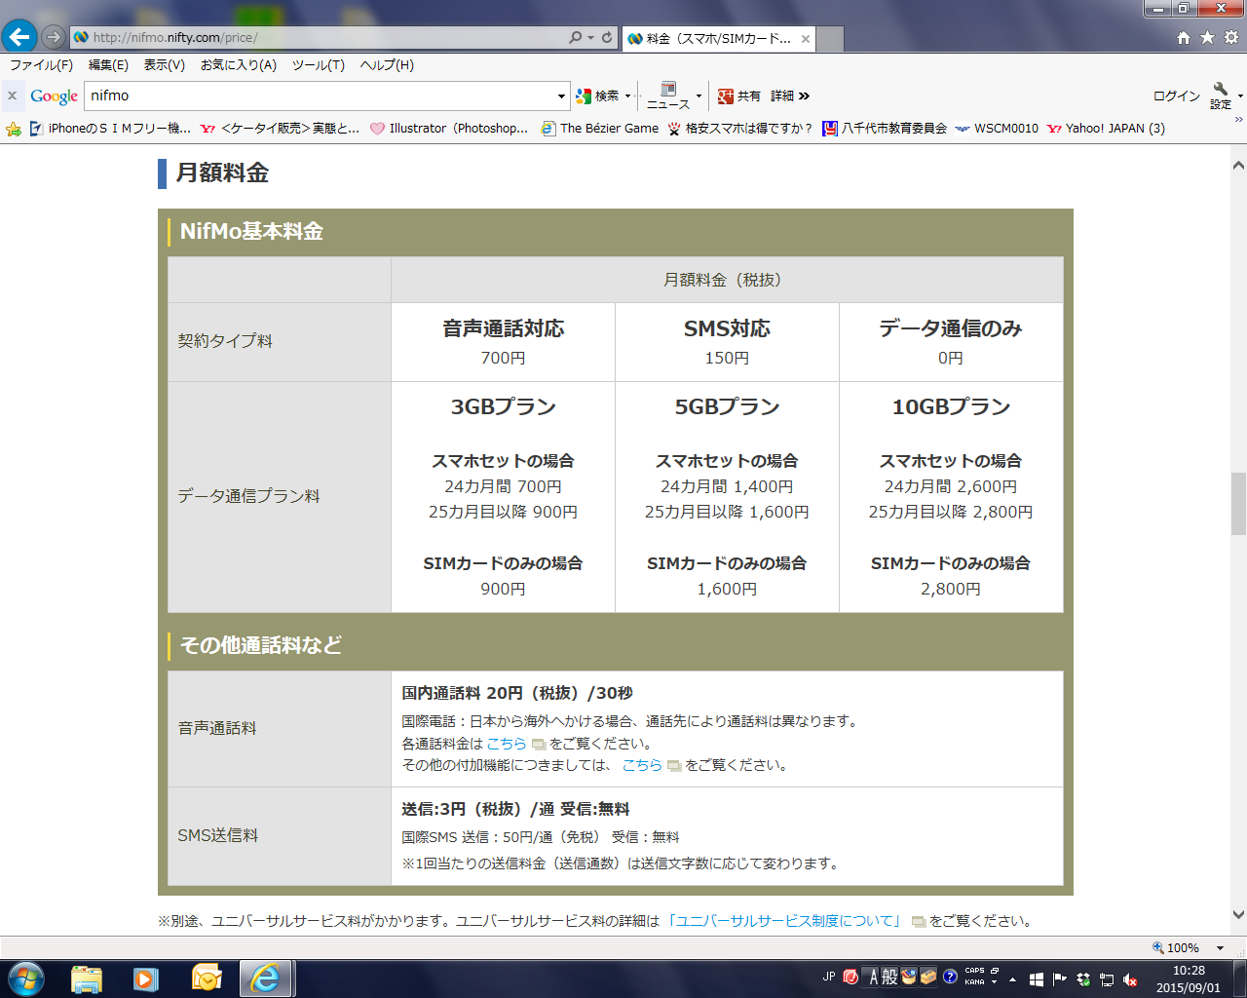Open ユニバーサルサービス制度について link
Image resolution: width=1247 pixels, height=998 pixels.
785,921
